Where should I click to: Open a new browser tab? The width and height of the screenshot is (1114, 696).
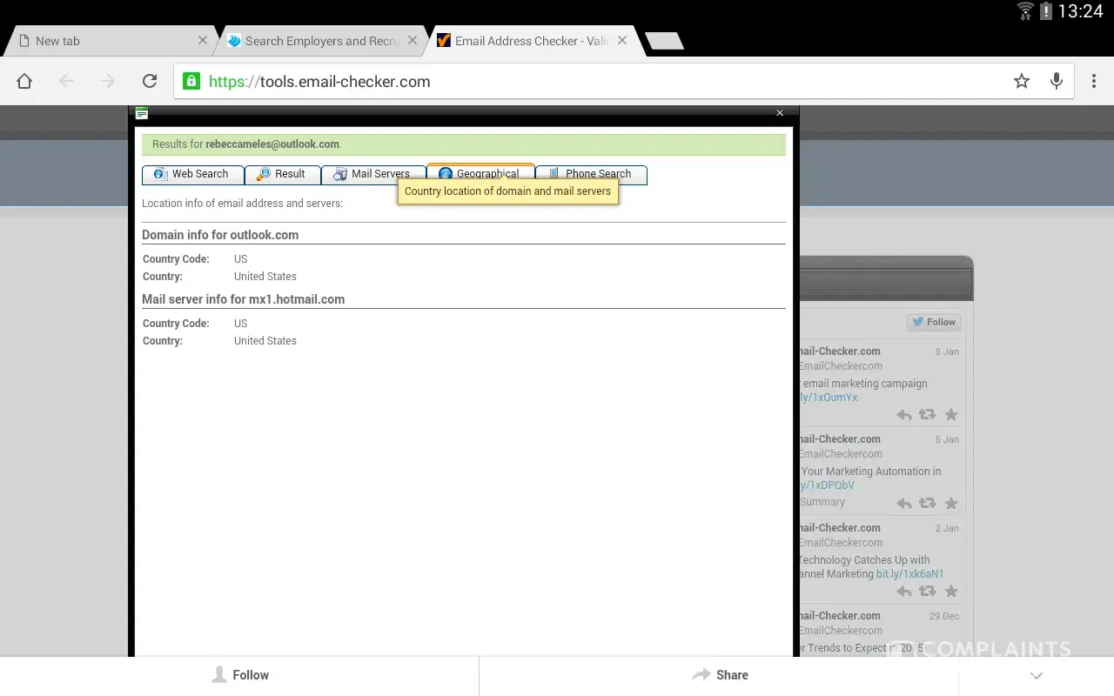pos(664,41)
